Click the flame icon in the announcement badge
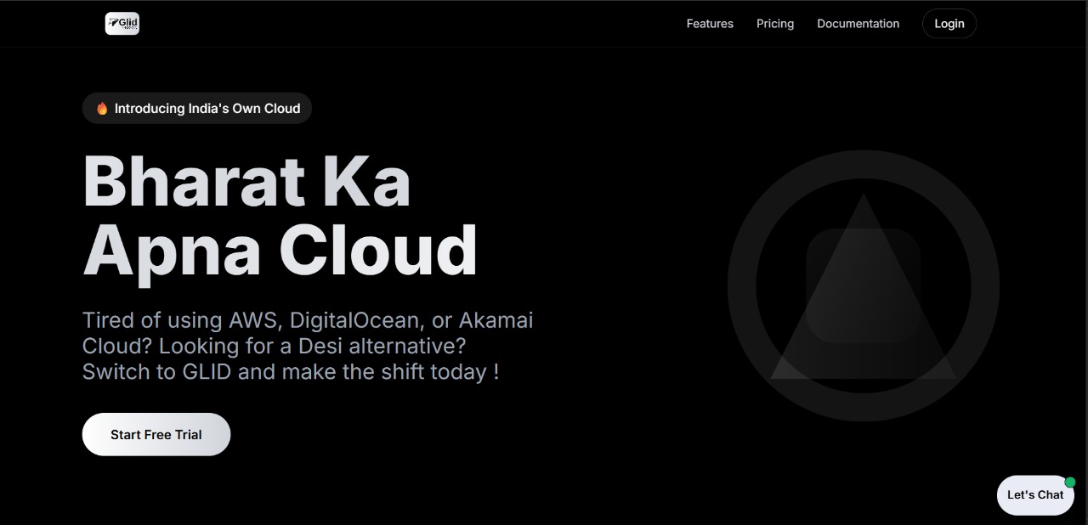1088x525 pixels. pos(102,109)
